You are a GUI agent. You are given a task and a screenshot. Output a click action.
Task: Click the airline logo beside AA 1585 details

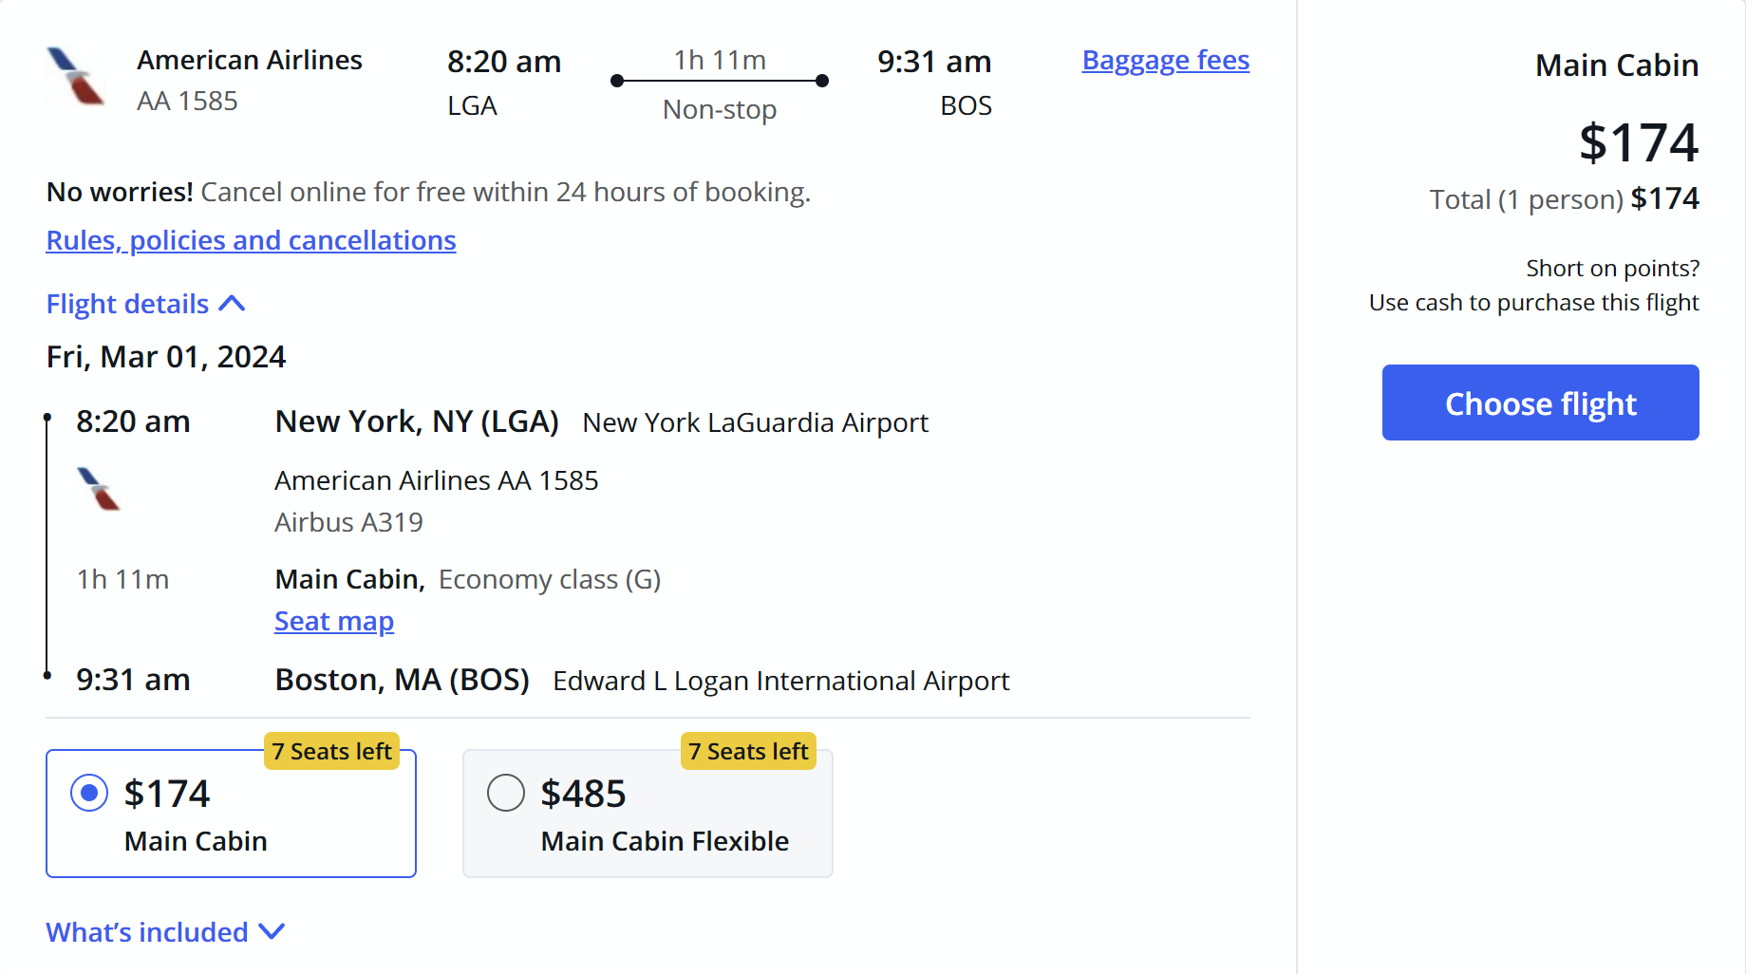coord(99,489)
